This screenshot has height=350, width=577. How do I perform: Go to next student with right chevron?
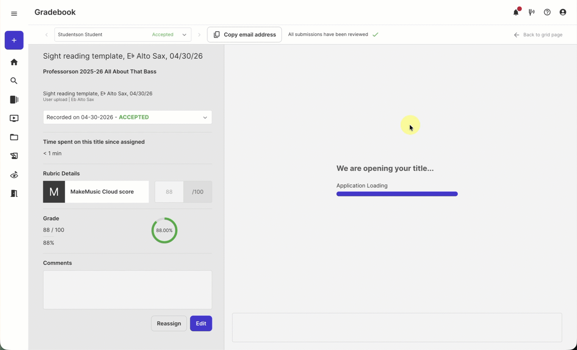point(199,35)
